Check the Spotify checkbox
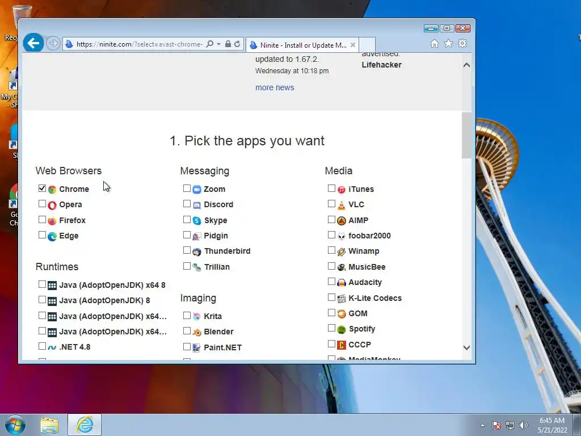 [x=331, y=328]
